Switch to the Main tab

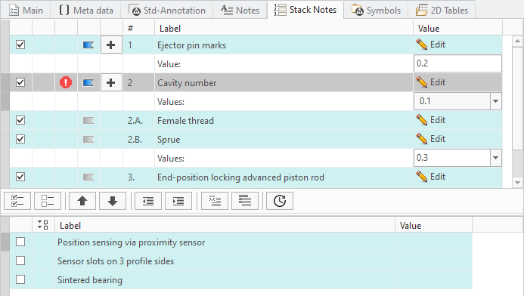pos(26,11)
